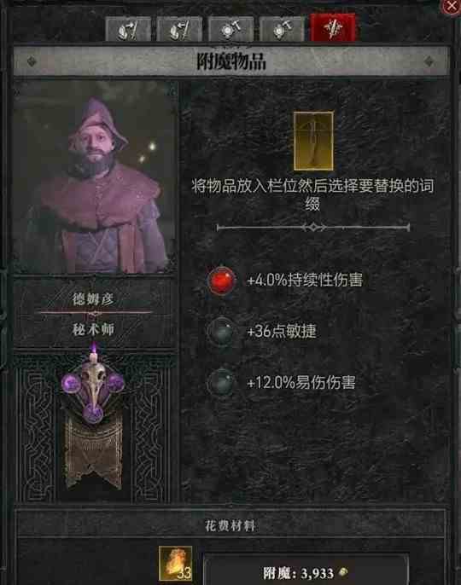The height and width of the screenshot is (585, 461).
Task: Click the +36点敏捷 affix text
Action: (x=282, y=331)
